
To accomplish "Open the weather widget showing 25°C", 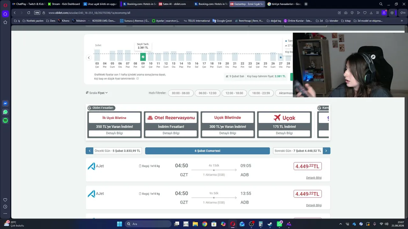I will tap(14, 224).
